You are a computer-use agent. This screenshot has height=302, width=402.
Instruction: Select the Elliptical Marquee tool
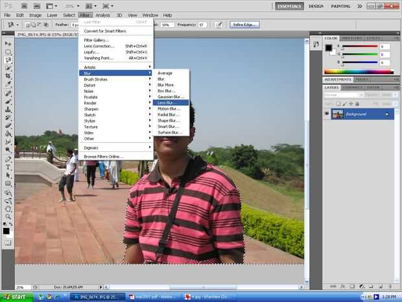(8, 52)
